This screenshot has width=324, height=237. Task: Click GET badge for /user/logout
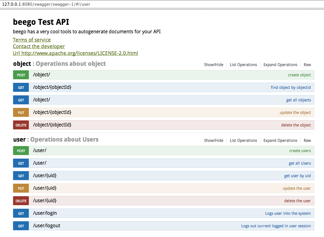(21, 226)
